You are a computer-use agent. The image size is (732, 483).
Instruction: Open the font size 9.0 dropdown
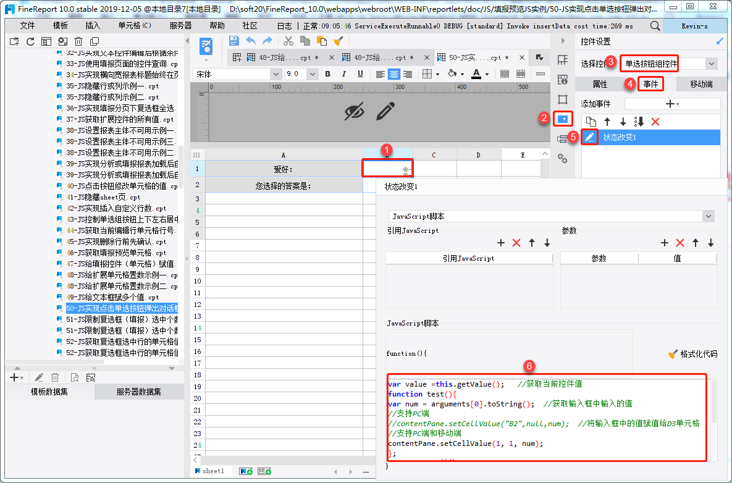(x=313, y=74)
